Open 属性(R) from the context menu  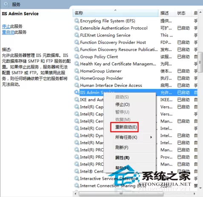[122, 158]
